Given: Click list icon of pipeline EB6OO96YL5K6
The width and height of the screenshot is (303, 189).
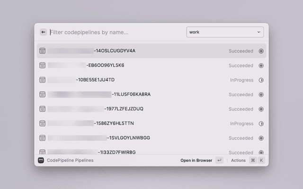Looking at the screenshot, I should pos(42,65).
